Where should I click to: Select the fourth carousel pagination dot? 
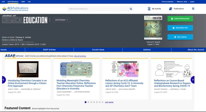94,102
